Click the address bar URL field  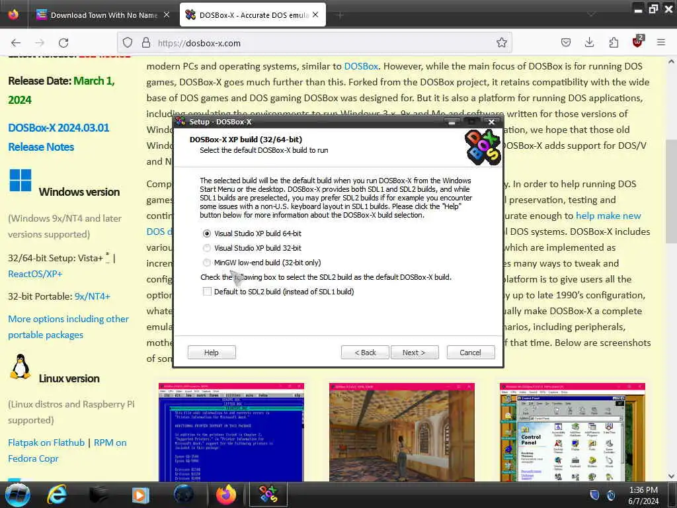pos(315,43)
